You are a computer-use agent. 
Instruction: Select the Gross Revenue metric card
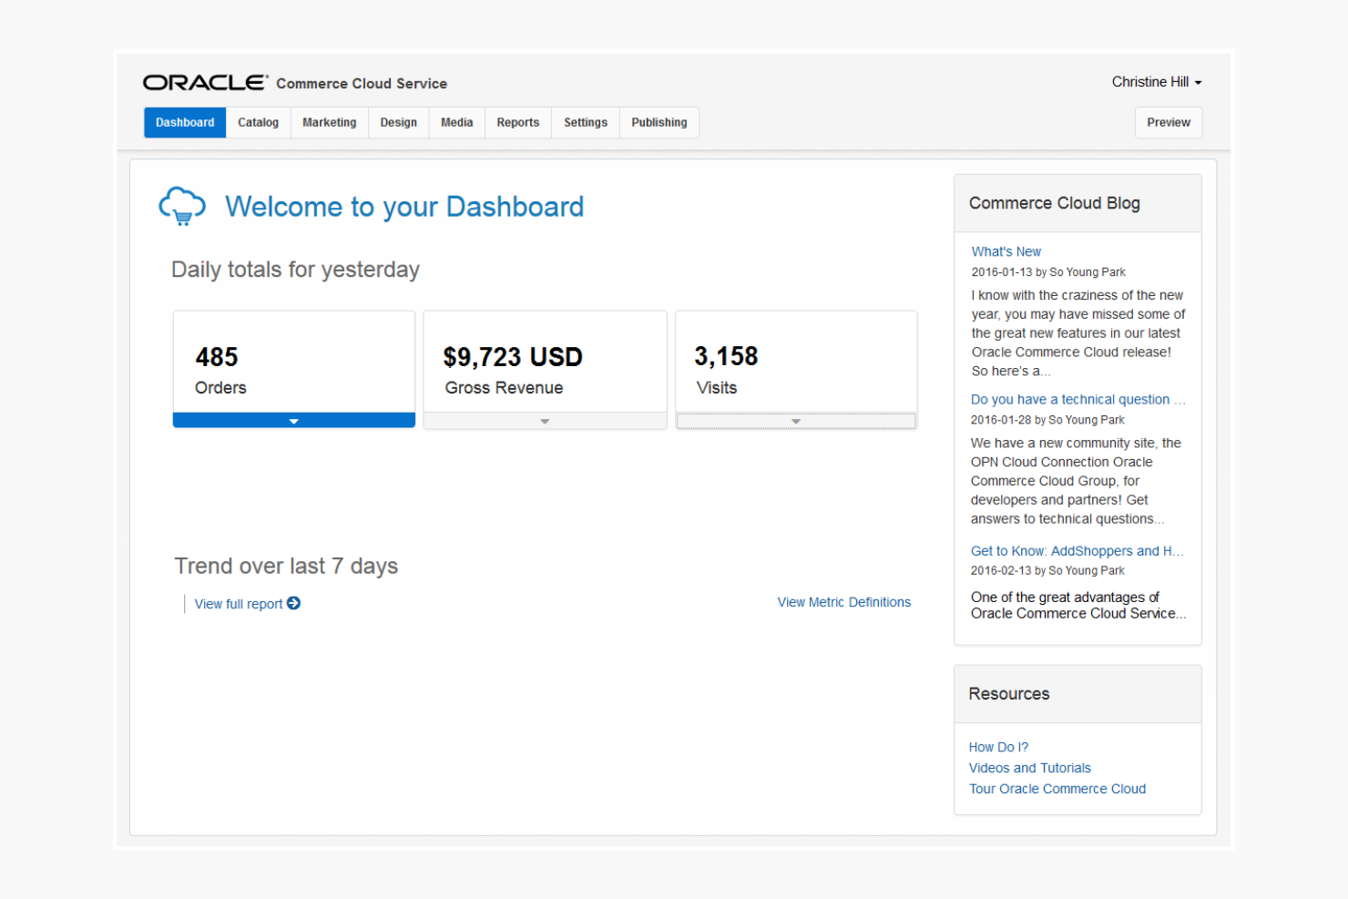point(544,364)
